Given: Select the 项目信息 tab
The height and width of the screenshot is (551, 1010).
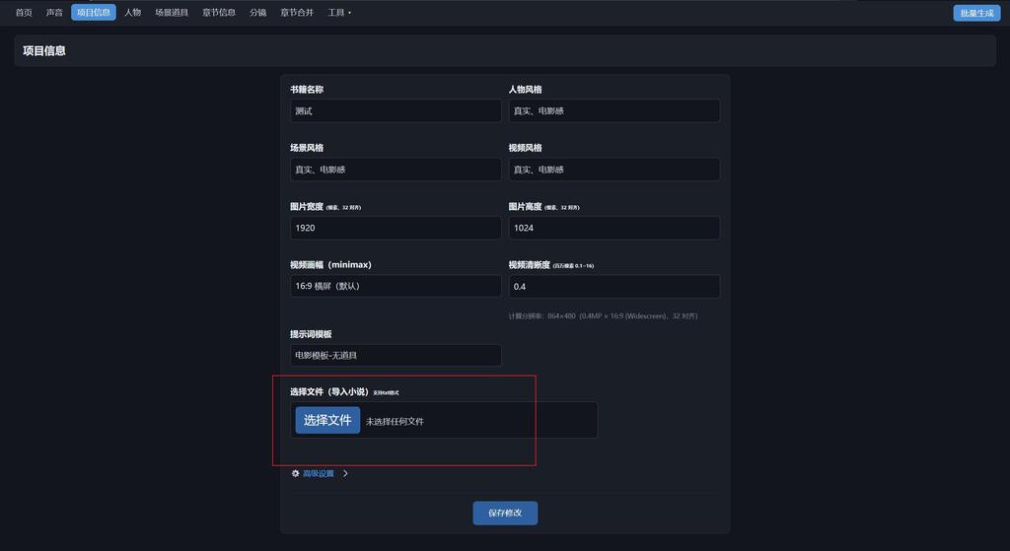Looking at the screenshot, I should (94, 12).
